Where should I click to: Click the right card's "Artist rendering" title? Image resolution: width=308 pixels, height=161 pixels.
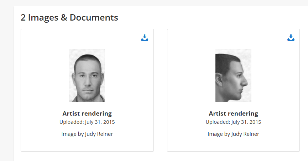coord(233,113)
